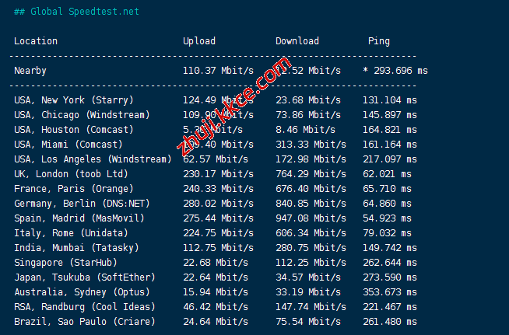Click the Upload column header
The width and height of the screenshot is (509, 335).
coord(199,41)
